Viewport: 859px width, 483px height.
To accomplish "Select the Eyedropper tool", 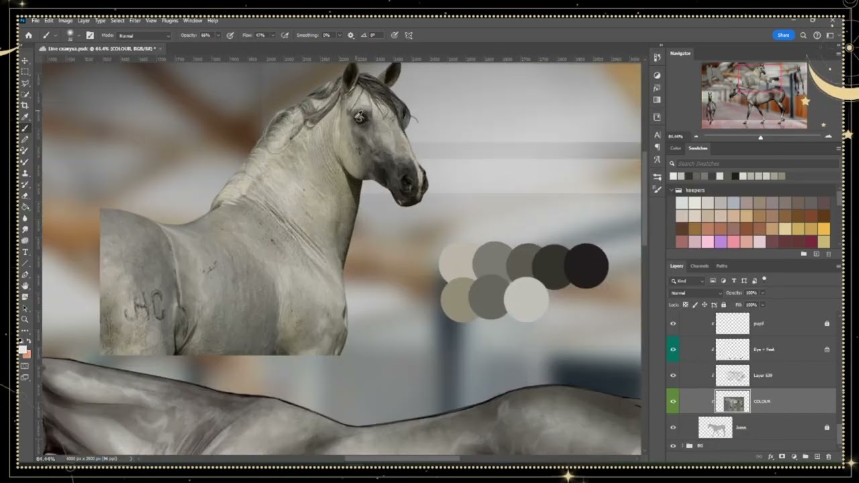I will 26,117.
